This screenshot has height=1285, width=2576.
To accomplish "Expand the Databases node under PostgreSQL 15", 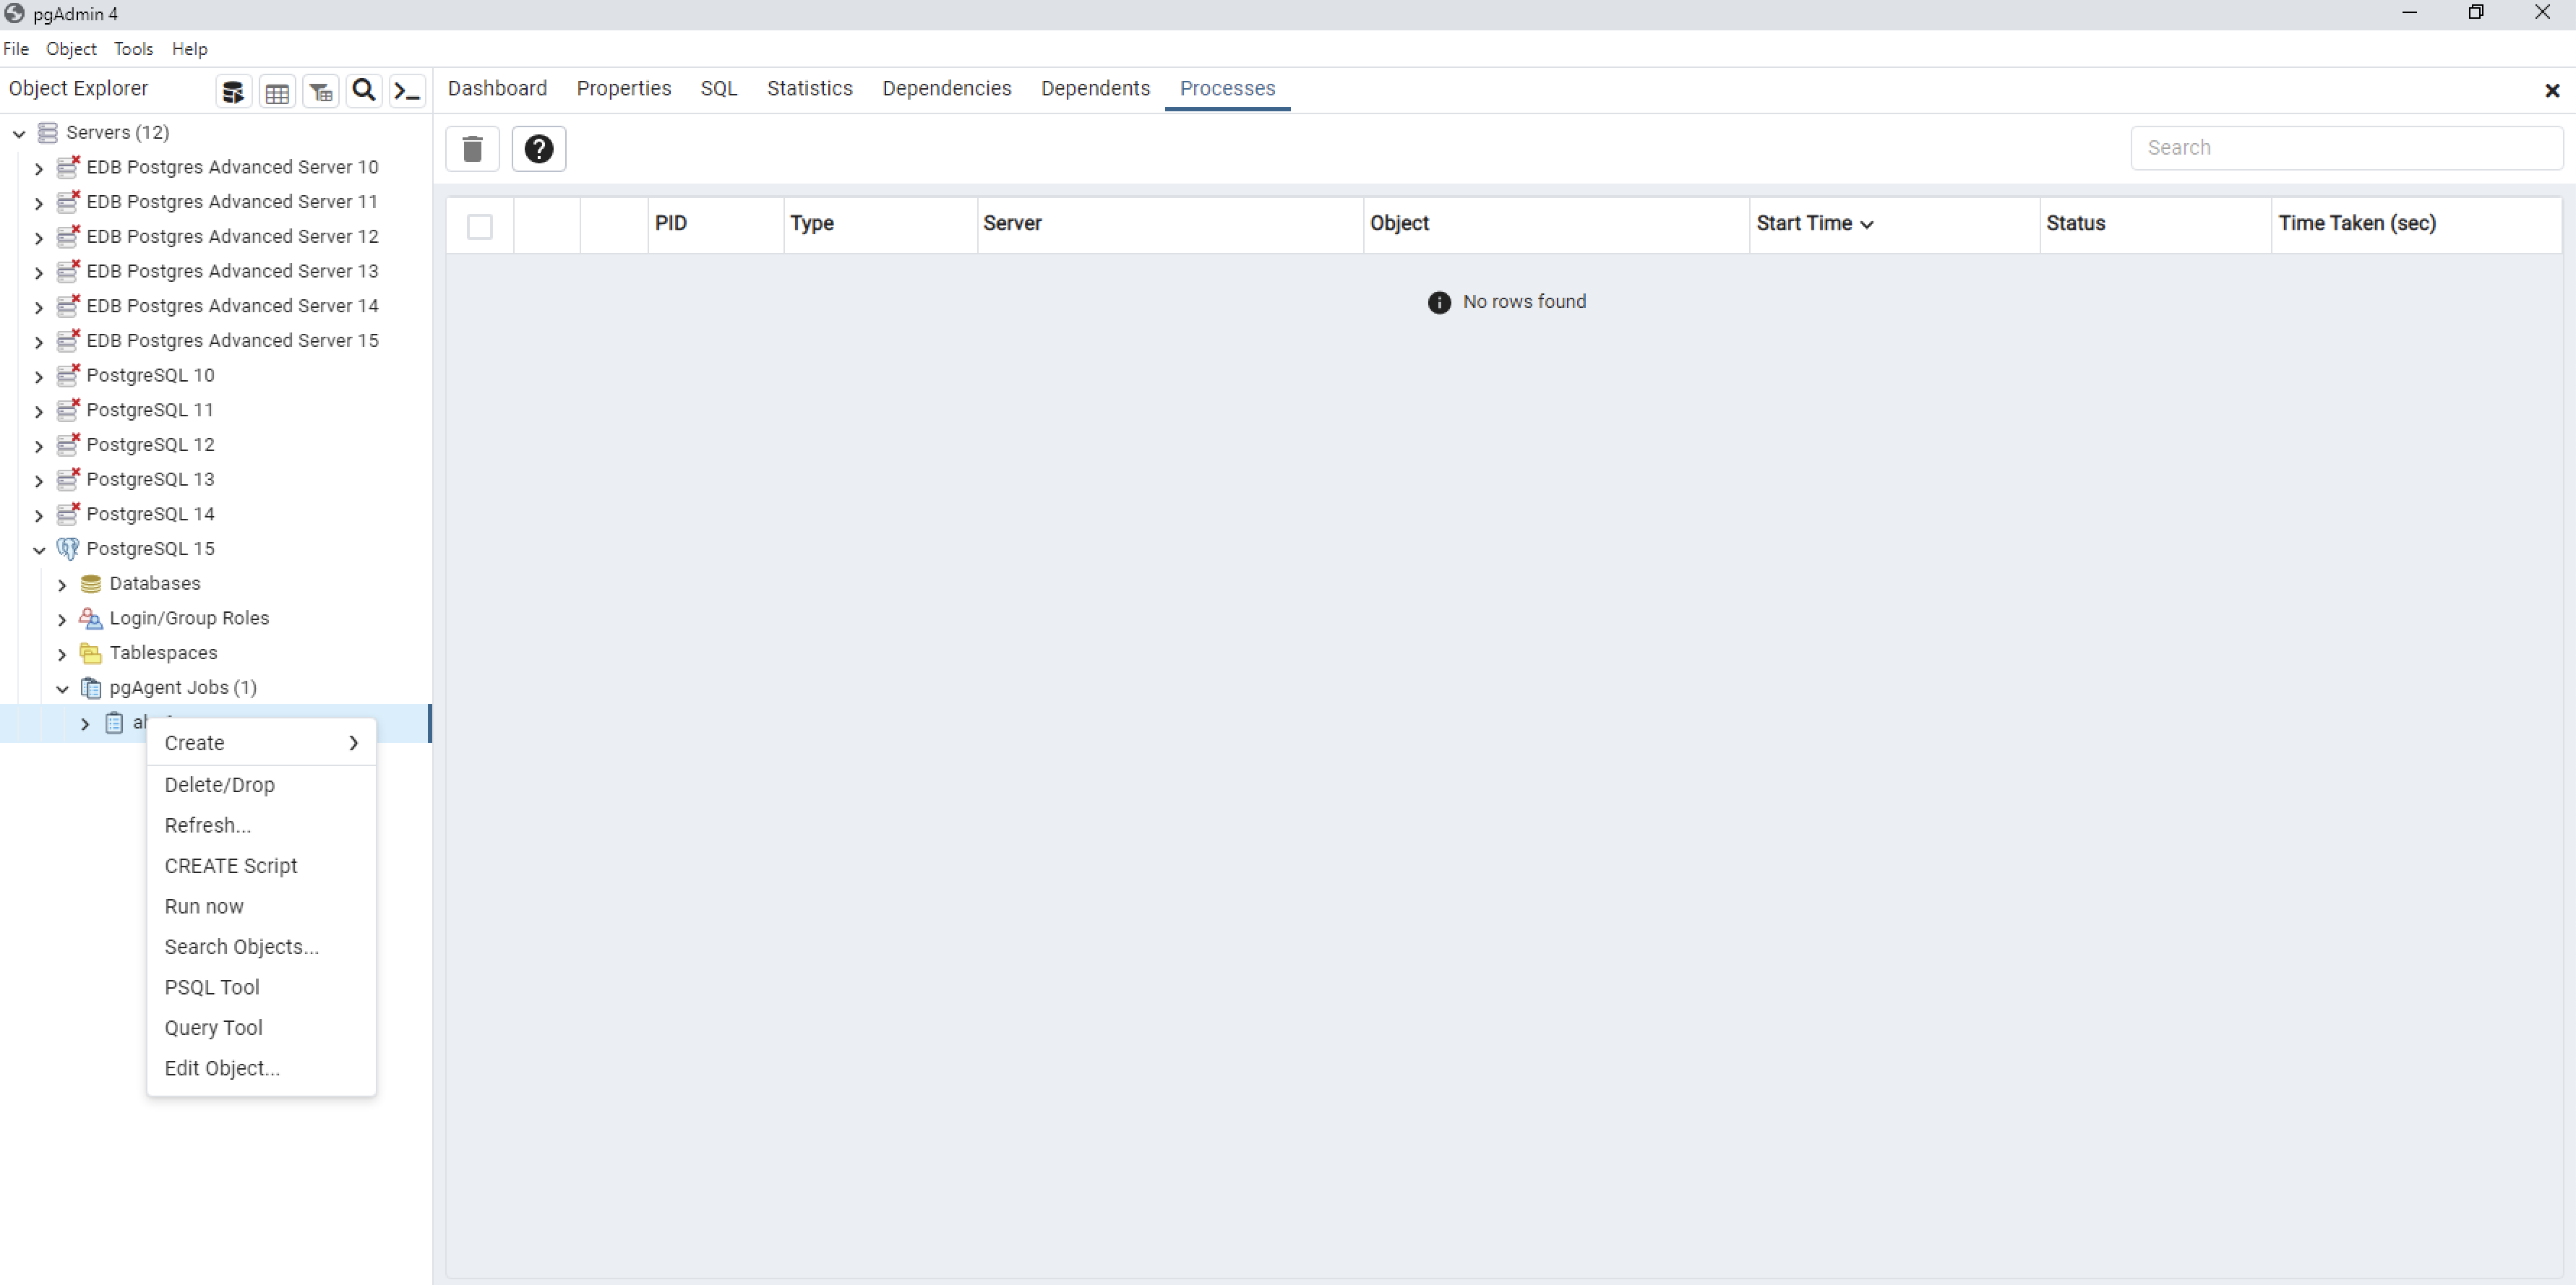I will coord(62,584).
